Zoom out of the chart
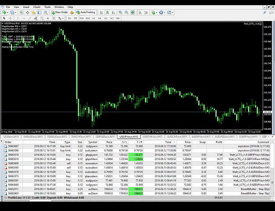275x211 pixels. pyautogui.click(x=126, y=12)
